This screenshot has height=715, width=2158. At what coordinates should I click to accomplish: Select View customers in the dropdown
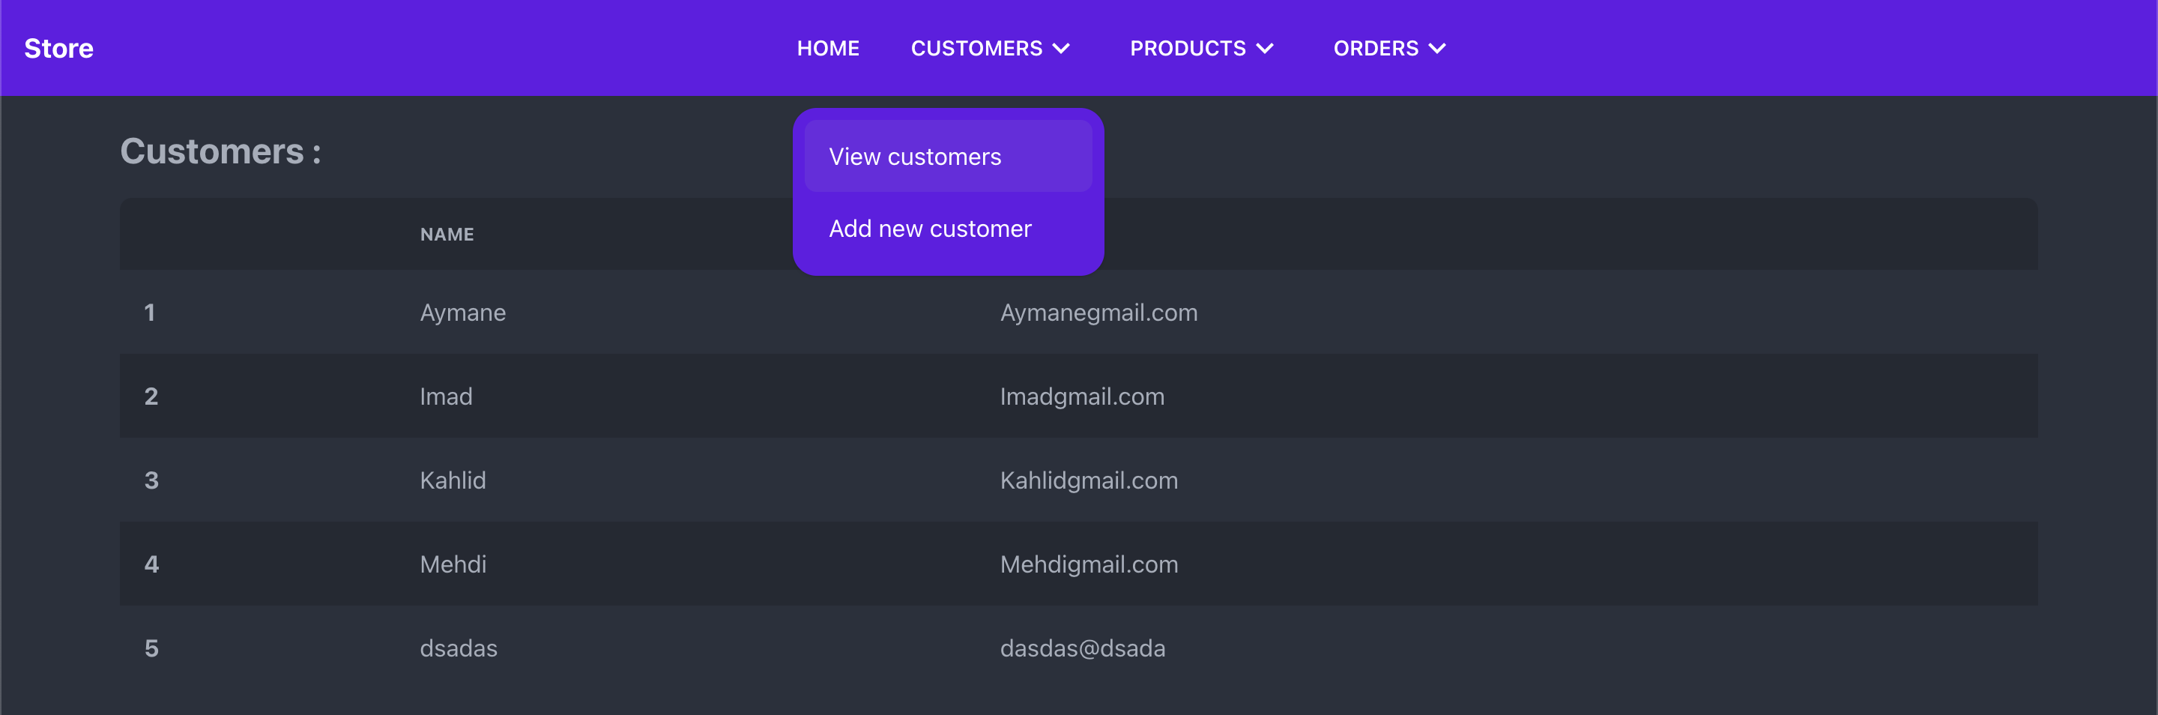coord(915,157)
